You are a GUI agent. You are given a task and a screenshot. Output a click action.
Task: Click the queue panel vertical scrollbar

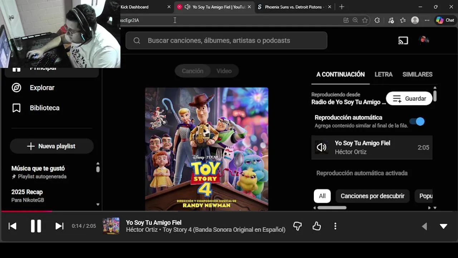[x=435, y=96]
